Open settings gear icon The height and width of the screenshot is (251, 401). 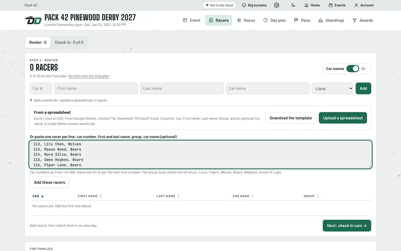[277, 5]
